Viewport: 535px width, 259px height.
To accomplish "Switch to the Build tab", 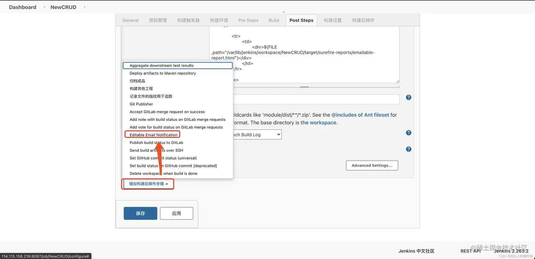I will [274, 20].
